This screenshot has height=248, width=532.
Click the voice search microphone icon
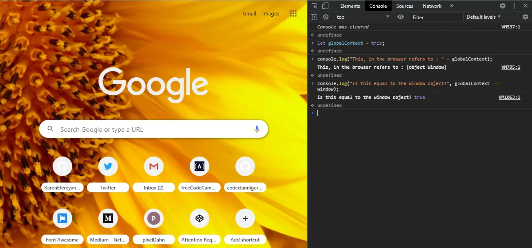(257, 129)
